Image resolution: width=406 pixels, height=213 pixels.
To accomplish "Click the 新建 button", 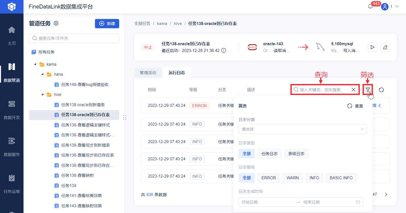I will (107, 23).
